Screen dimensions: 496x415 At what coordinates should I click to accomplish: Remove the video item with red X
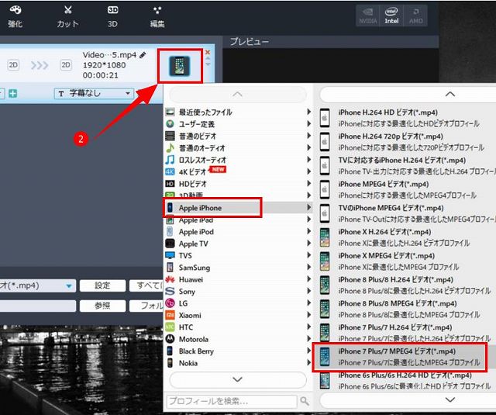coord(208,52)
